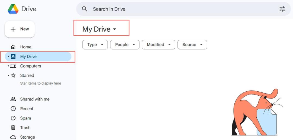Open Recent files section
Screen dimensions: 293x140
27,109
